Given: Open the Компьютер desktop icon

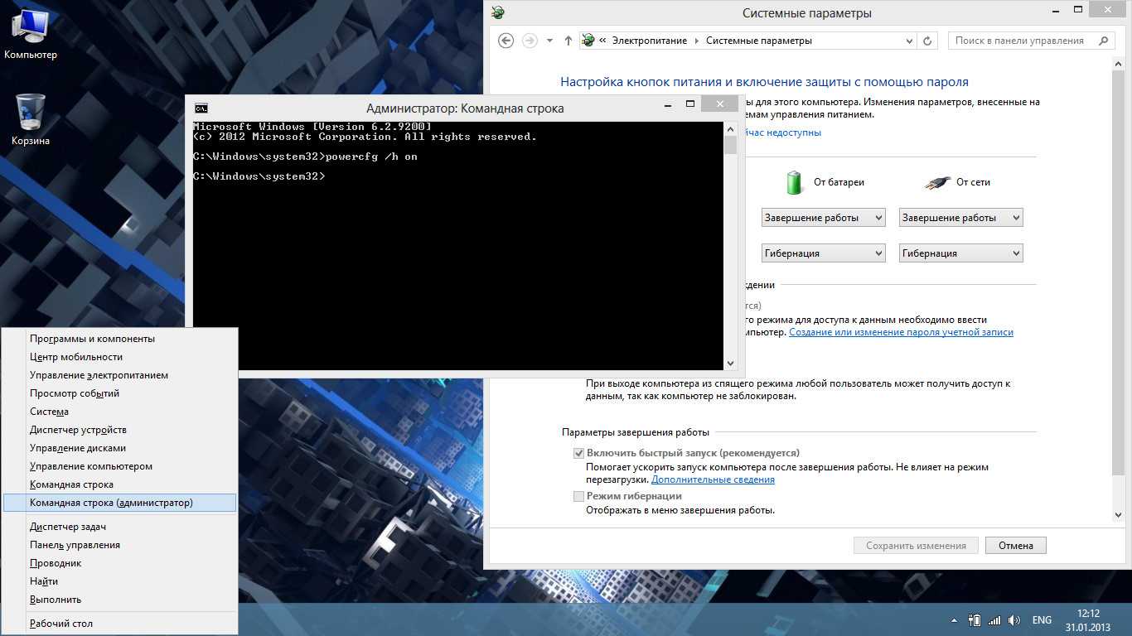Looking at the screenshot, I should pyautogui.click(x=30, y=33).
